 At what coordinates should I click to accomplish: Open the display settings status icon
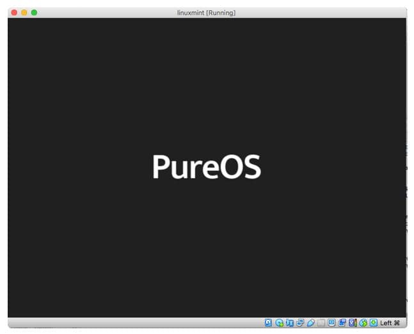pos(331,322)
